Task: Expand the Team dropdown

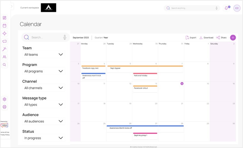Action: click(x=43, y=55)
